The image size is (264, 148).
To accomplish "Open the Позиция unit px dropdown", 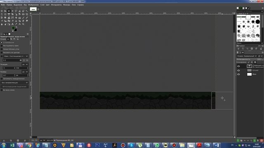I will [x=25, y=65].
